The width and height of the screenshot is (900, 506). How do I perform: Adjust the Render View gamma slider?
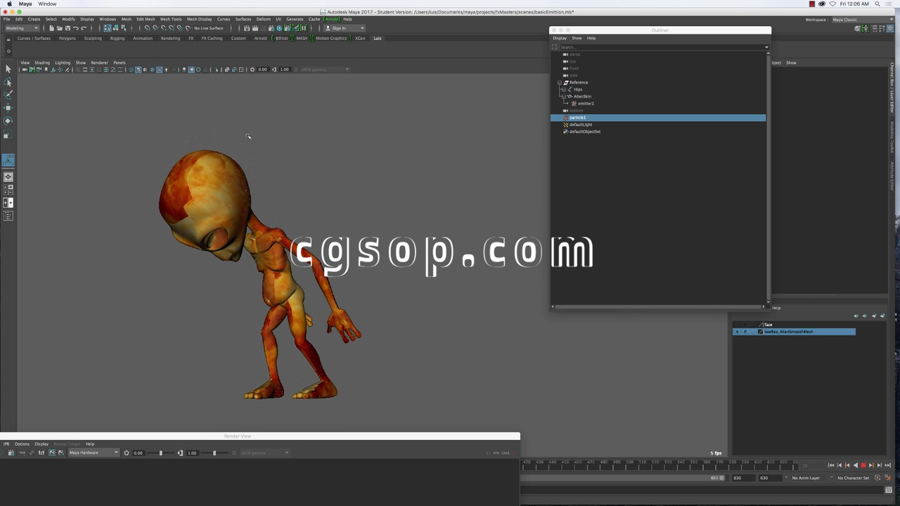(214, 453)
